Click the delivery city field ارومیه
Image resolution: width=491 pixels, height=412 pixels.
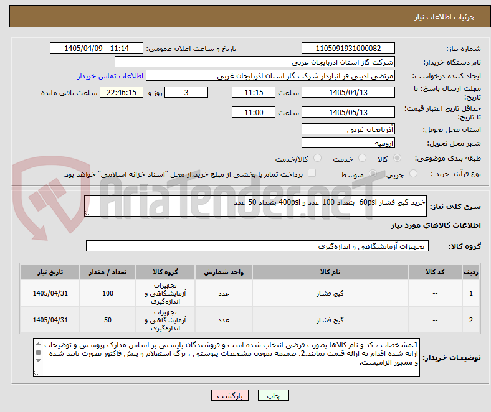[348, 143]
